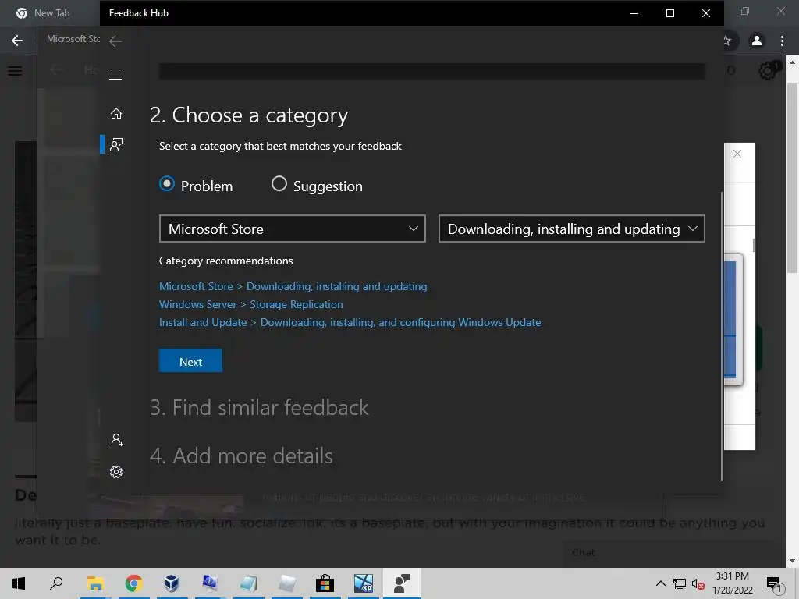The width and height of the screenshot is (799, 599).
Task: Open Feedback Hub settings gear
Action: pos(116,472)
